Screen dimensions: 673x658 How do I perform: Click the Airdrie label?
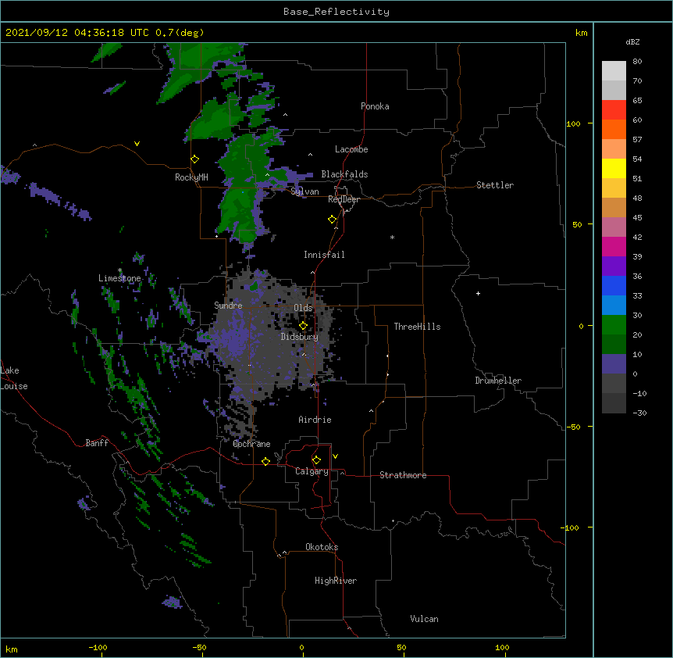(315, 420)
